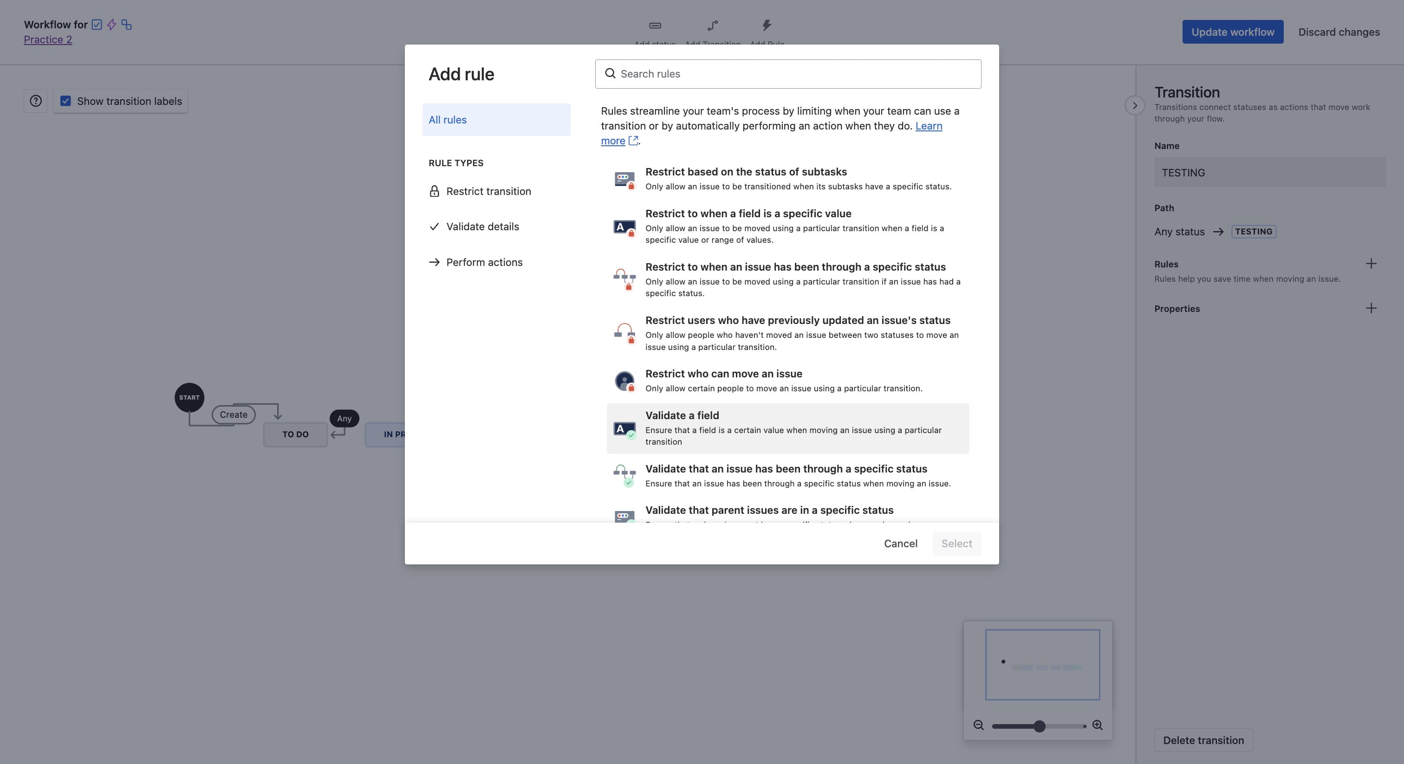Click the arrow icon beside Perform actions

(x=435, y=262)
